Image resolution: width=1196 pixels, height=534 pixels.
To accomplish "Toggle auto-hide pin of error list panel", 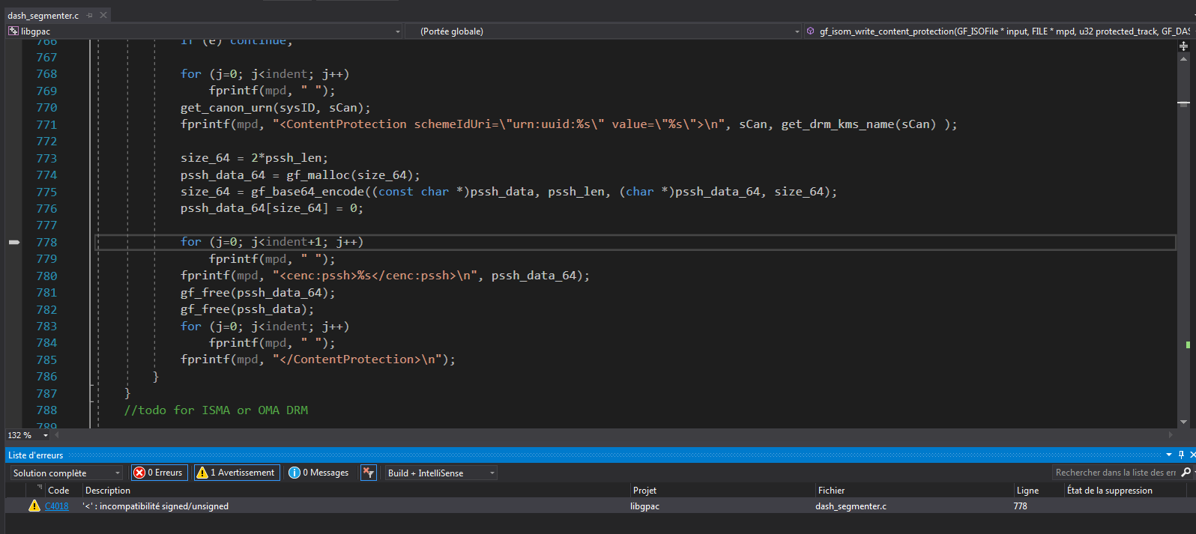I will 1181,455.
